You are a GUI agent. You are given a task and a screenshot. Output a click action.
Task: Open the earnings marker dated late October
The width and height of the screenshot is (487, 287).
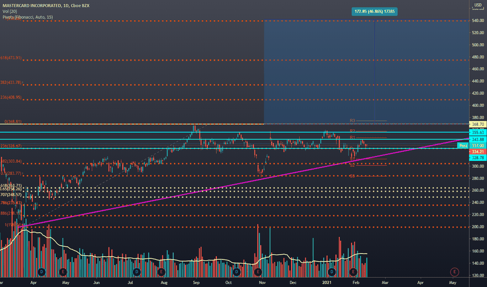pos(258,272)
